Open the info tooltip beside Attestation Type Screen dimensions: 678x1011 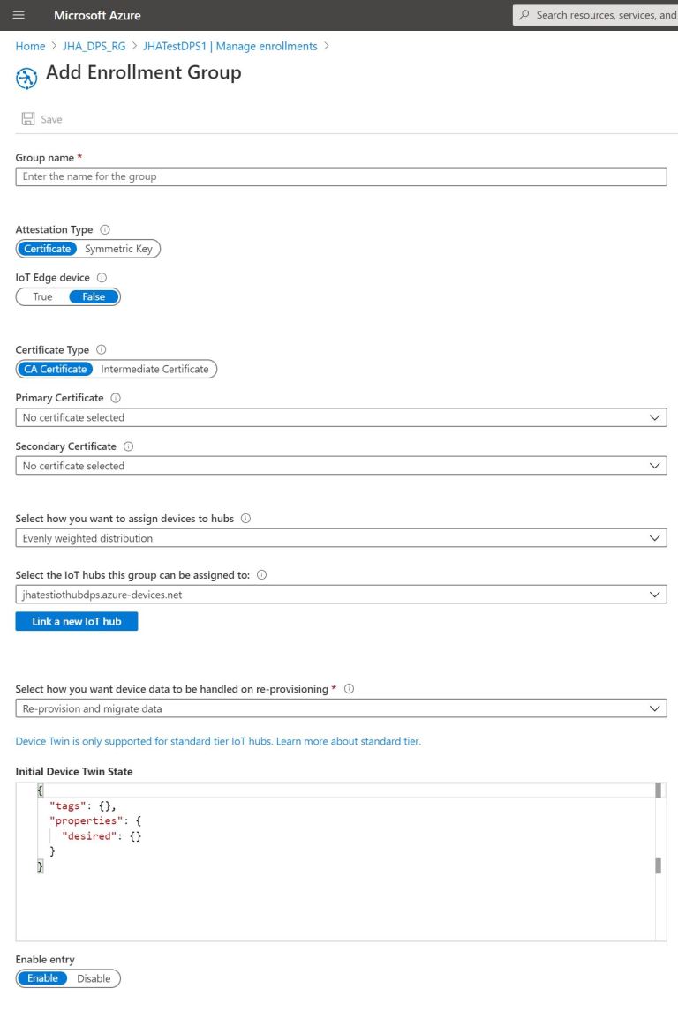[x=104, y=229]
